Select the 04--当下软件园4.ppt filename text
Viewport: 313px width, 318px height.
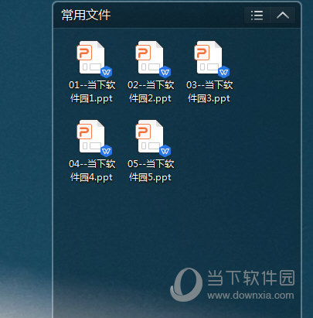point(92,170)
